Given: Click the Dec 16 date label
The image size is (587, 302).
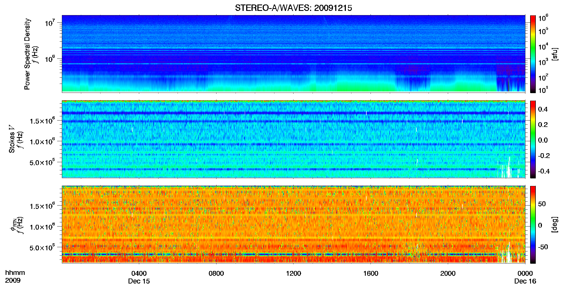Looking at the screenshot, I should point(525,281).
